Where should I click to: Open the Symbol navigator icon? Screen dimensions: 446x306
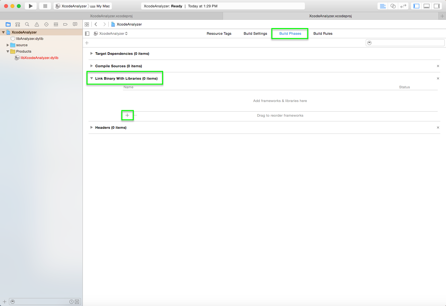[x=18, y=24]
